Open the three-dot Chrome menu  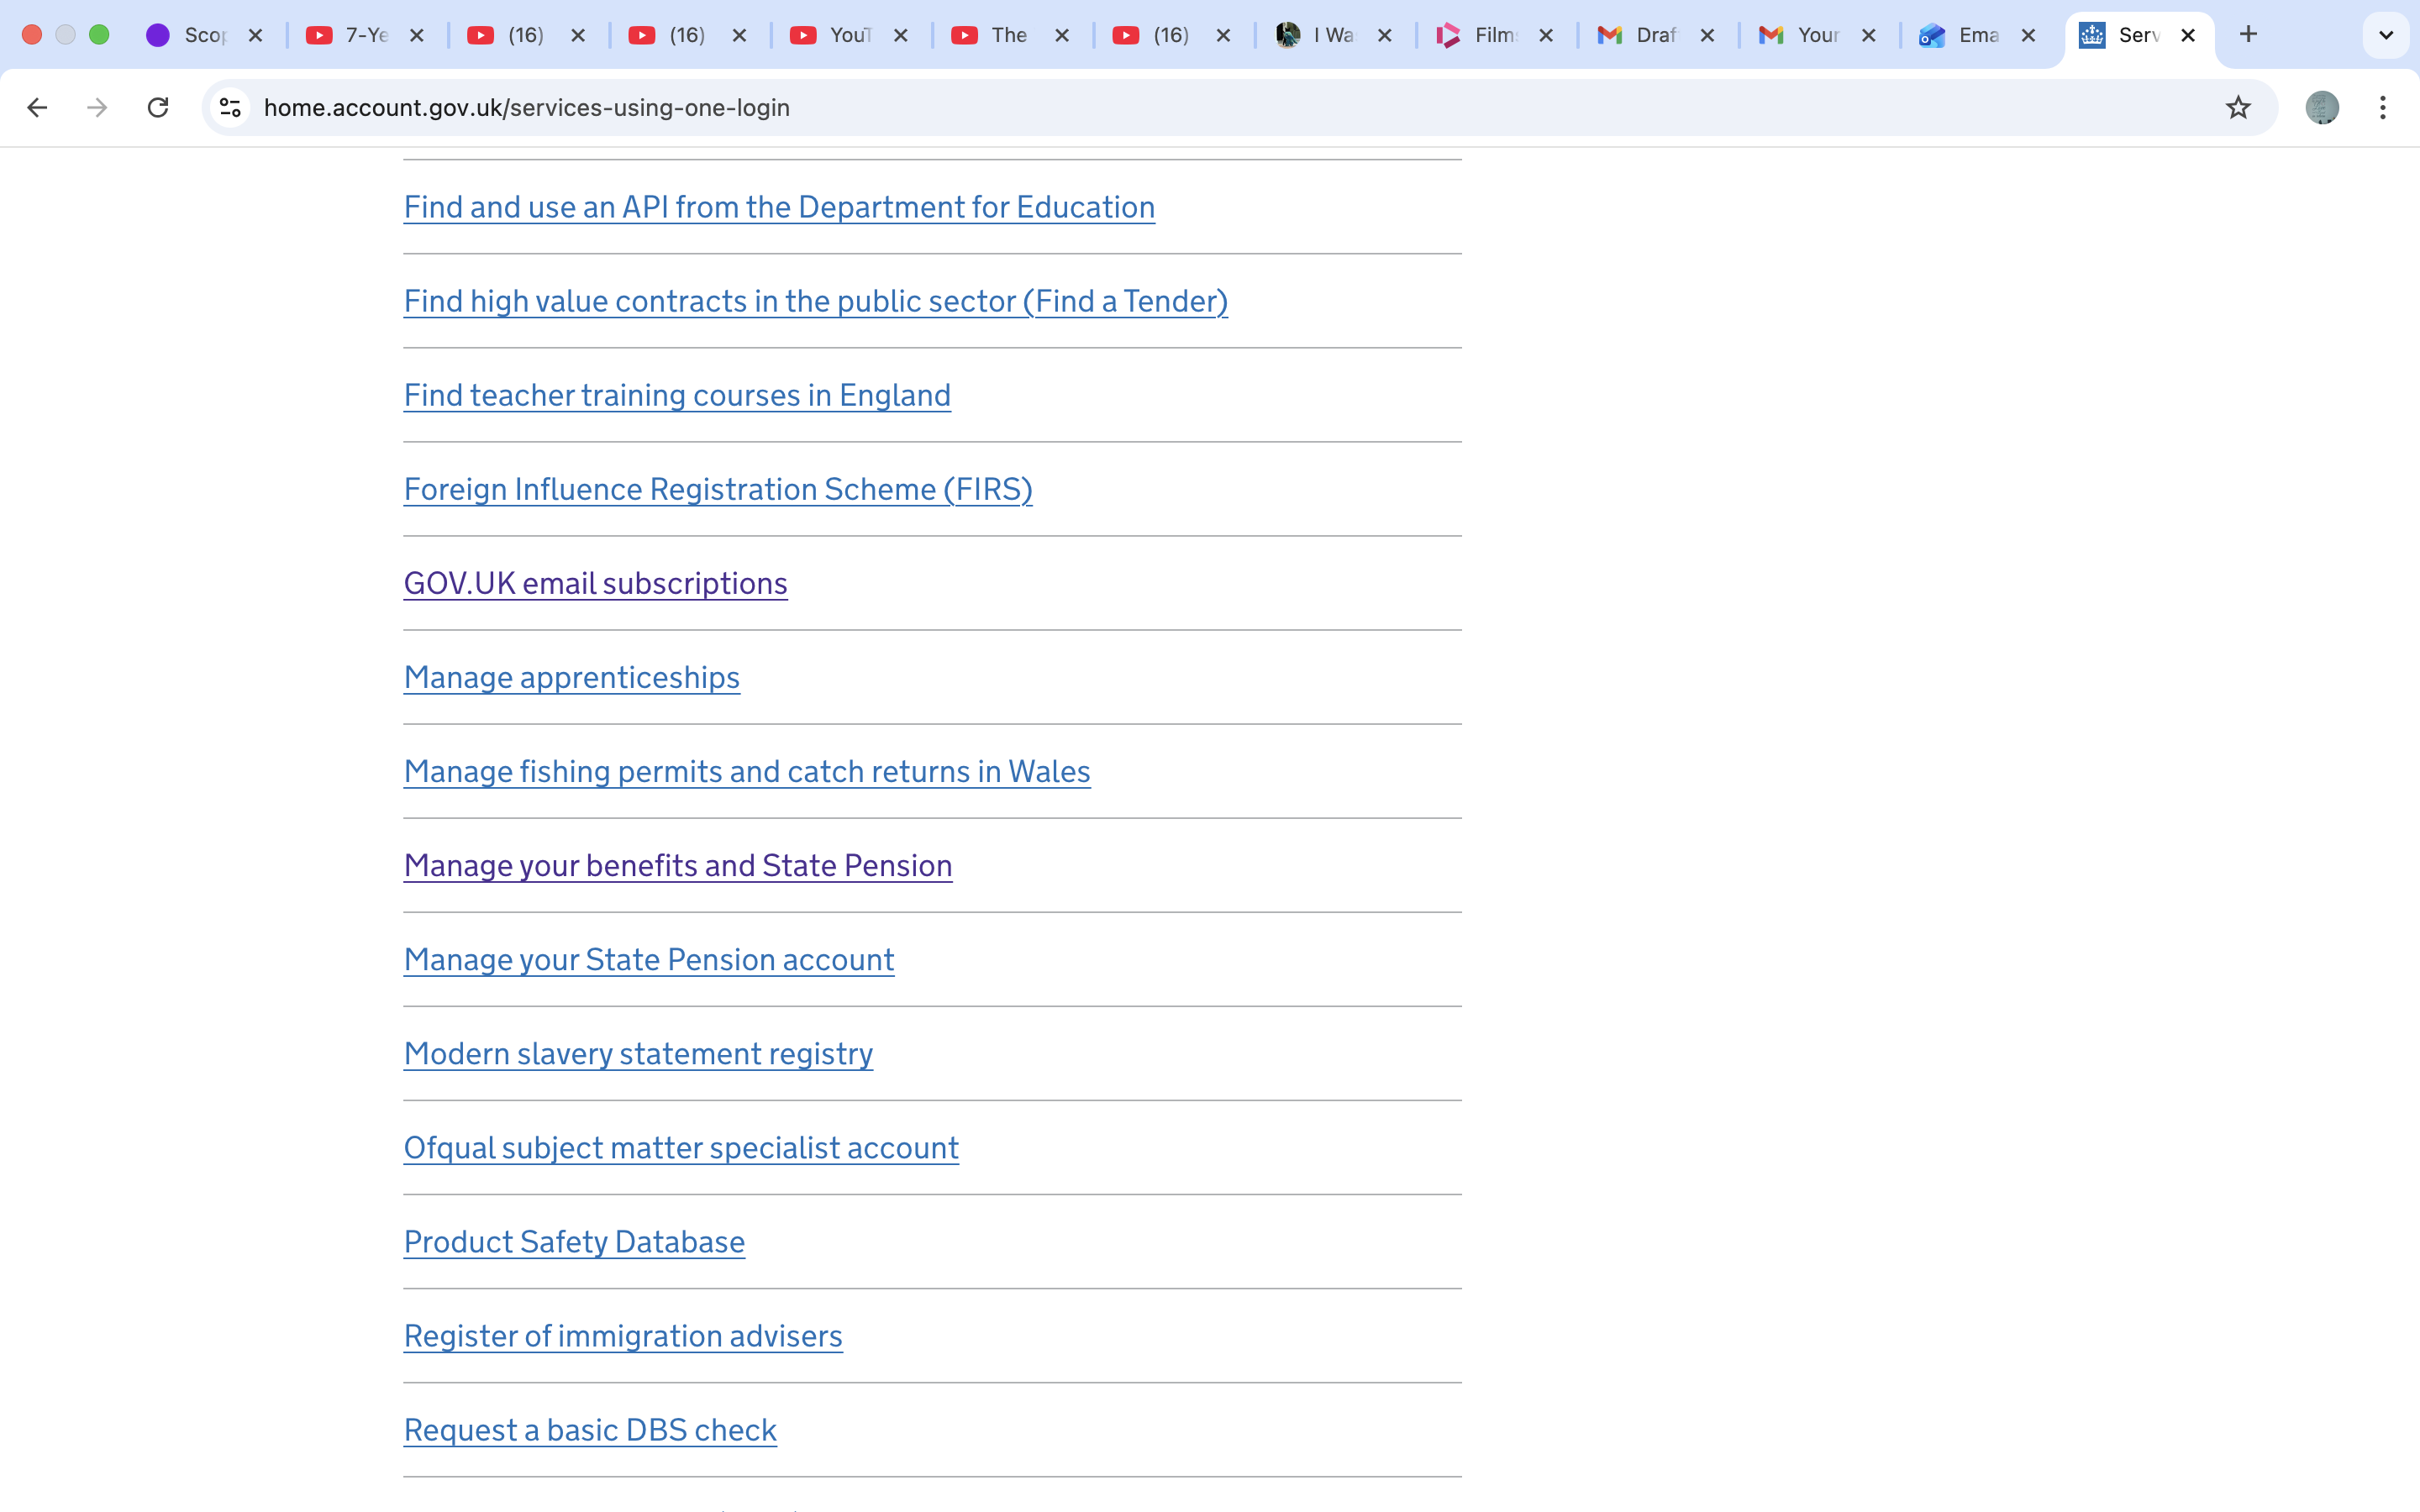[x=2384, y=107]
